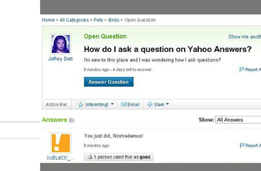Go to Home in the breadcrumb
The image size is (261, 171).
[x=48, y=20]
